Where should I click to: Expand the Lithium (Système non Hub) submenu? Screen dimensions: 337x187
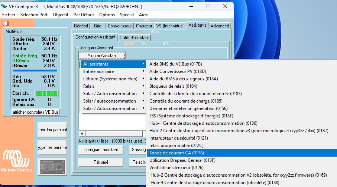pos(113,79)
